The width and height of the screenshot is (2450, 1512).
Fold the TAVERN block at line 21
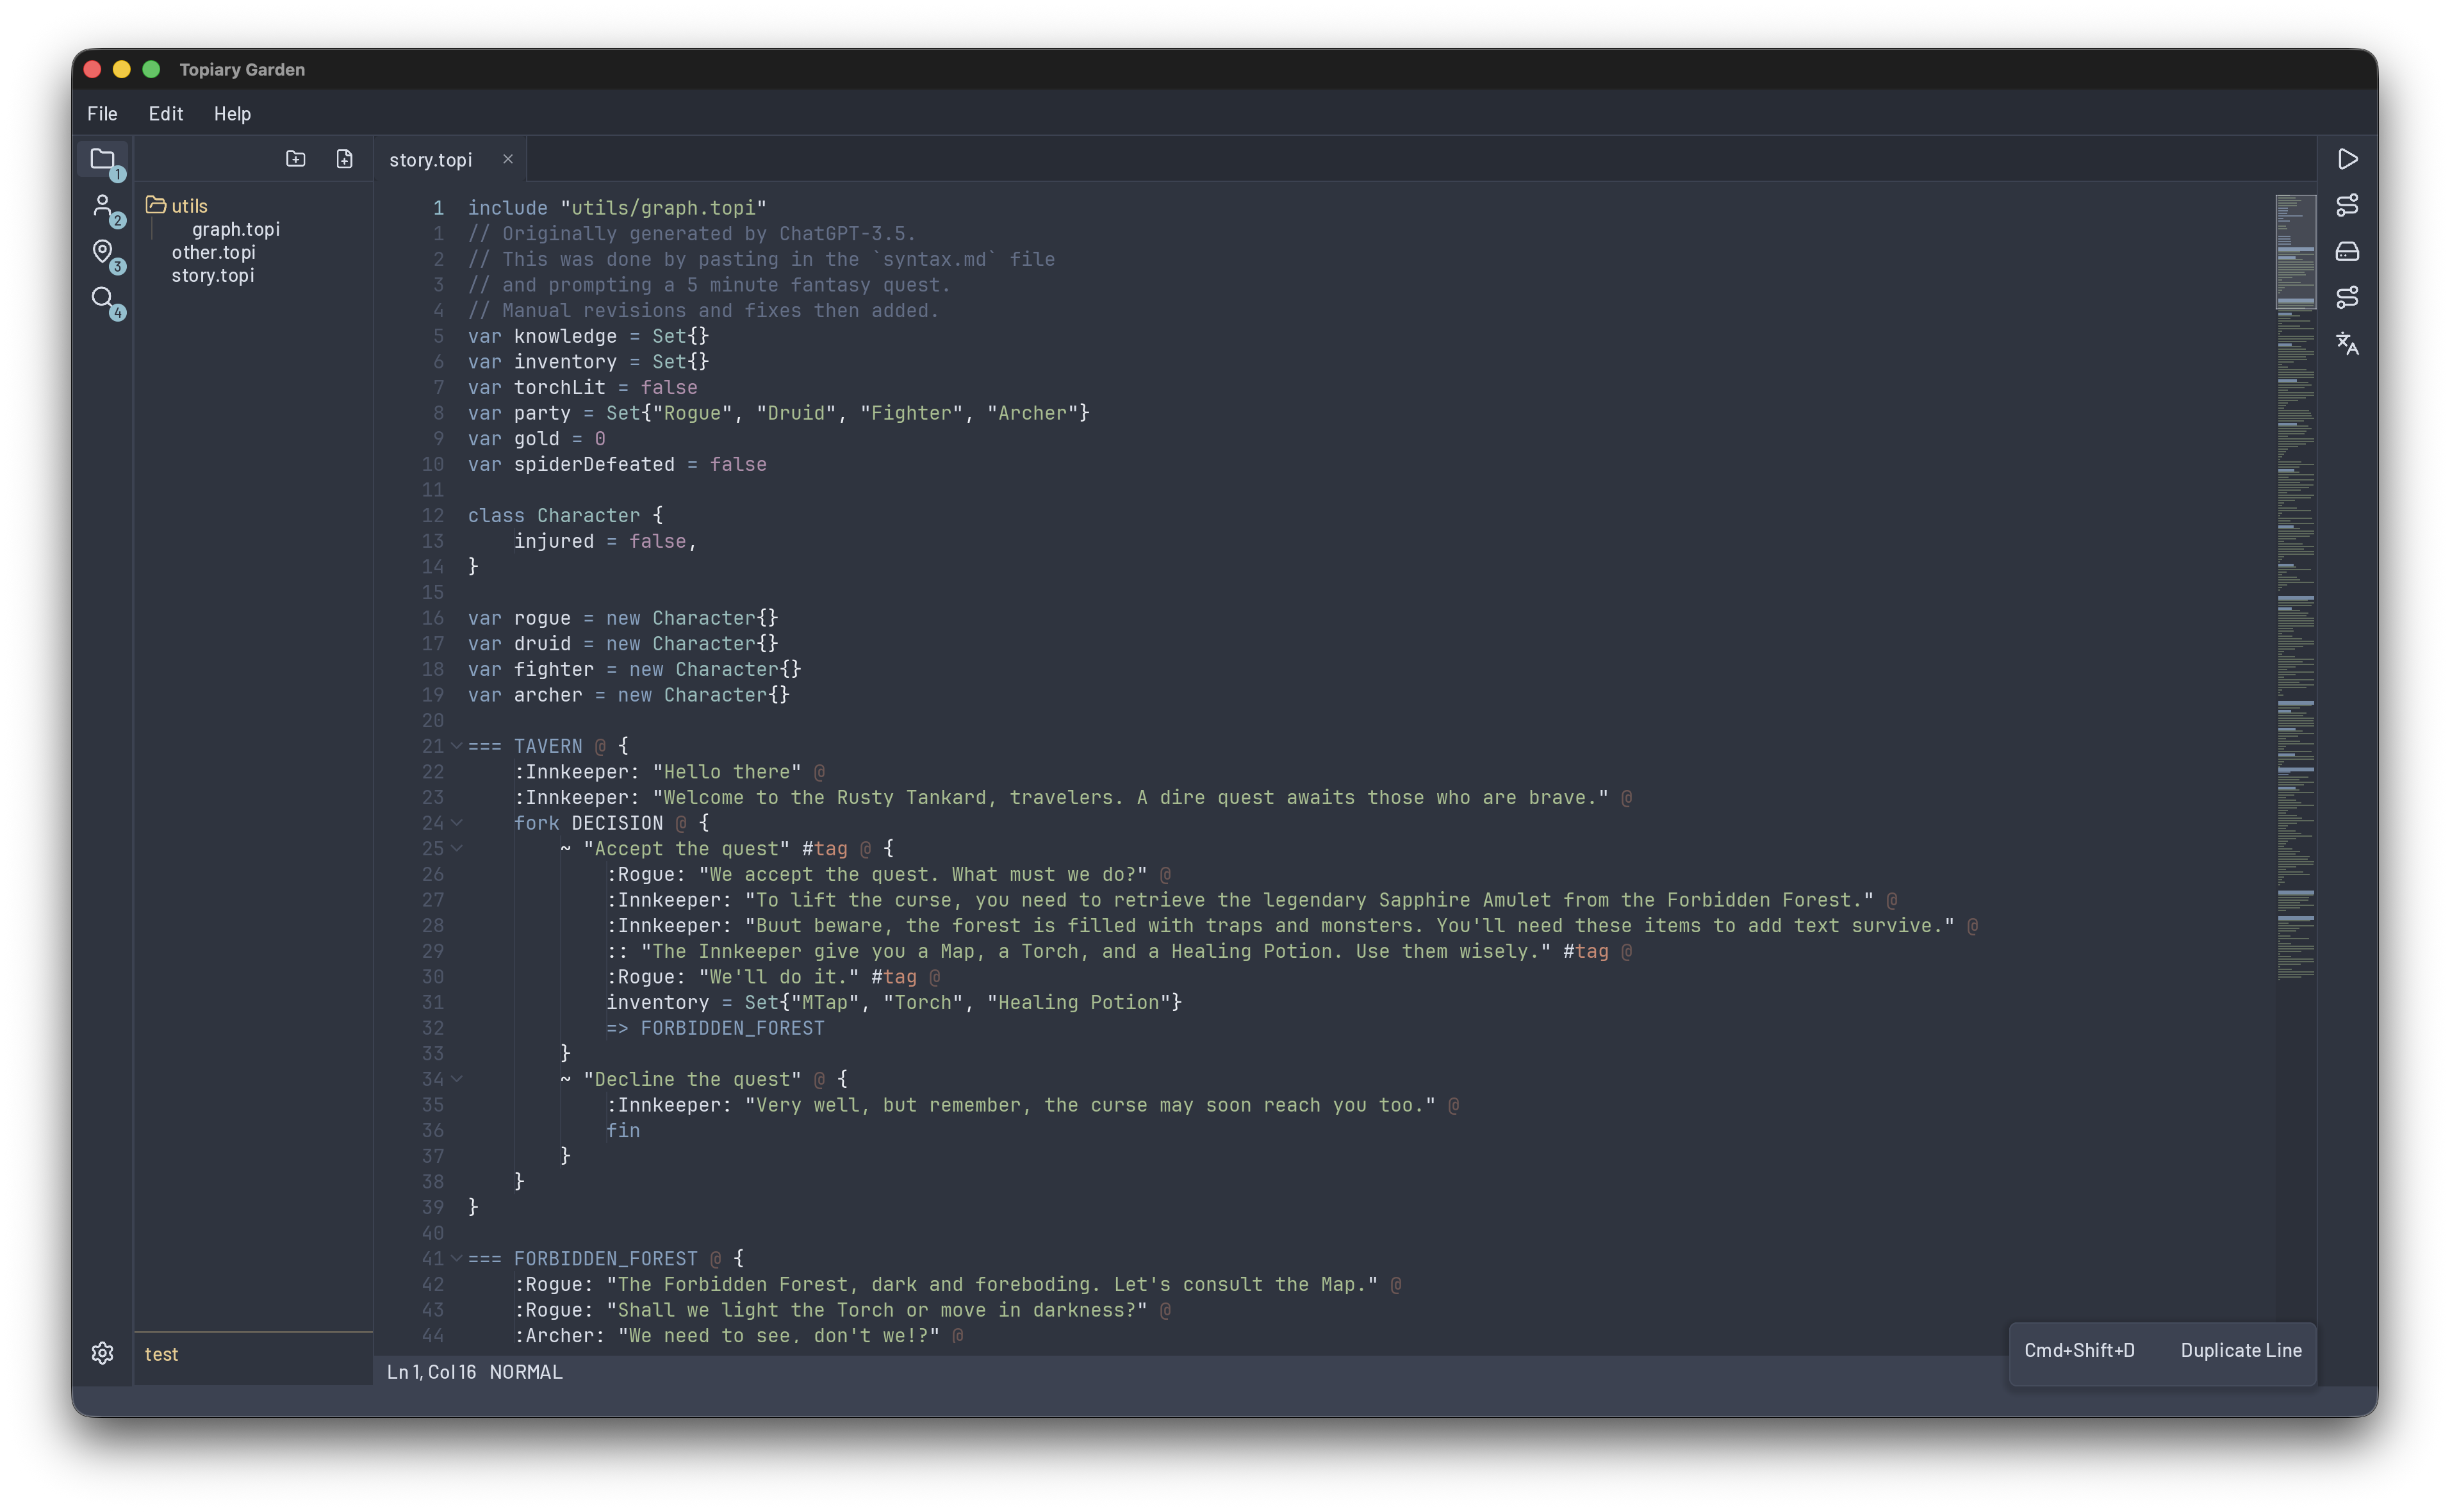tap(457, 746)
